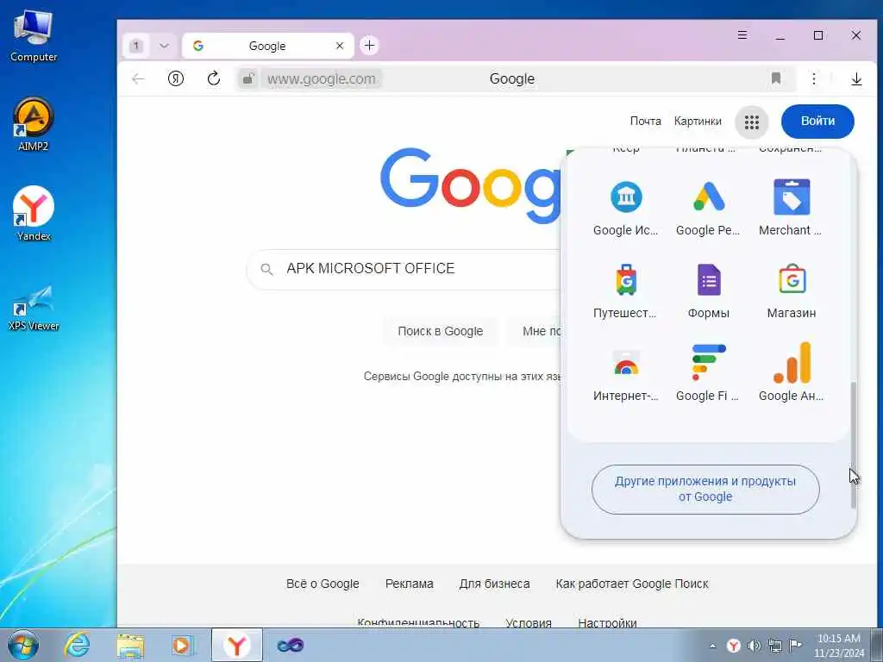This screenshot has width=883, height=662.
Task: Reload the current page
Action: [x=214, y=78]
